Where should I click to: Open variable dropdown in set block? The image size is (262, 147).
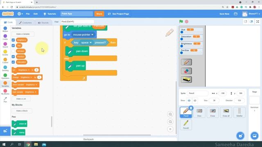click(x=24, y=70)
